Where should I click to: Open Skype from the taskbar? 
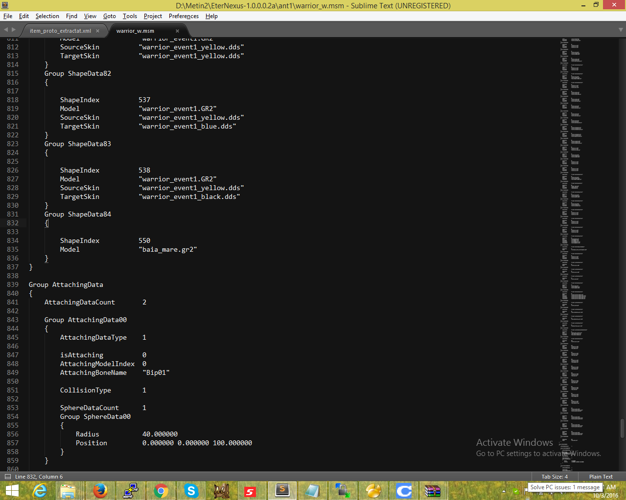point(191,490)
